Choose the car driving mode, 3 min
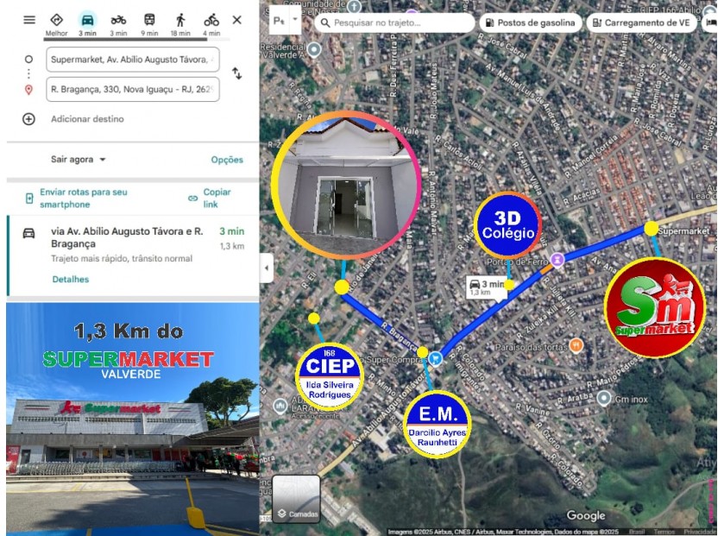This screenshot has height=536, width=724. click(x=87, y=24)
